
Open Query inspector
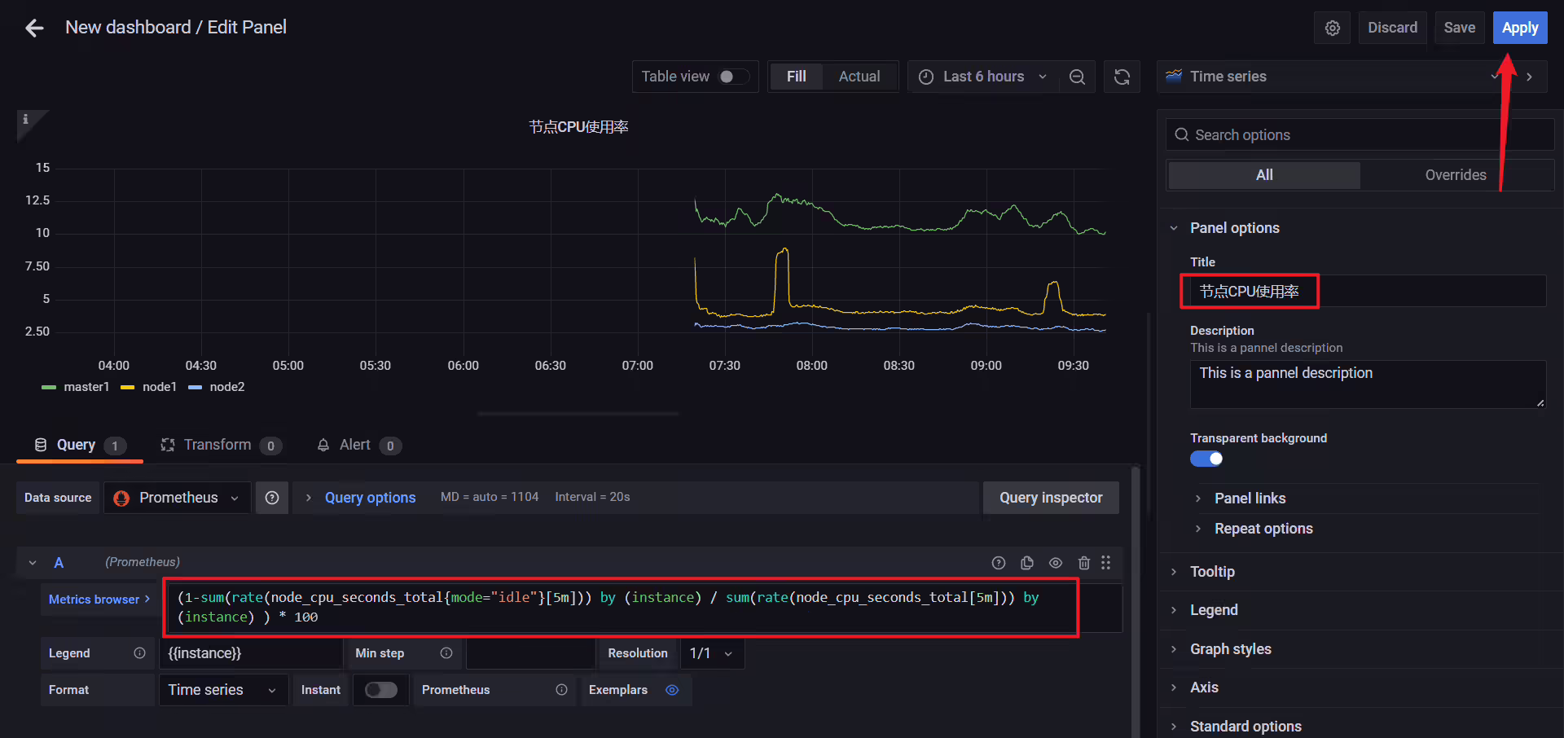(x=1051, y=498)
